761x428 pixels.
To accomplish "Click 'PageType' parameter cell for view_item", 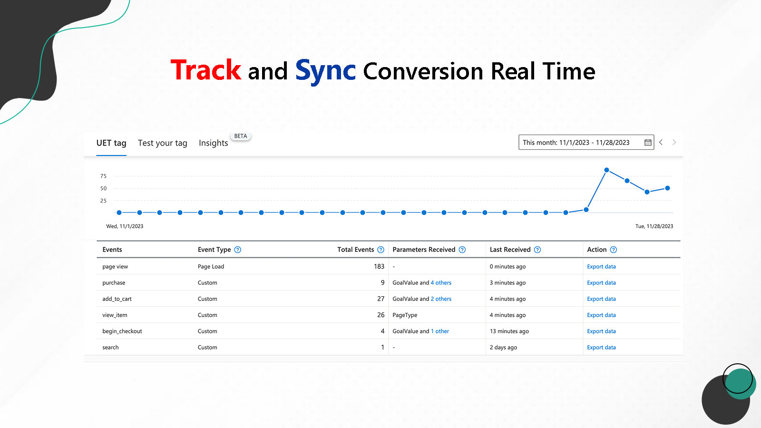I will tap(405, 315).
